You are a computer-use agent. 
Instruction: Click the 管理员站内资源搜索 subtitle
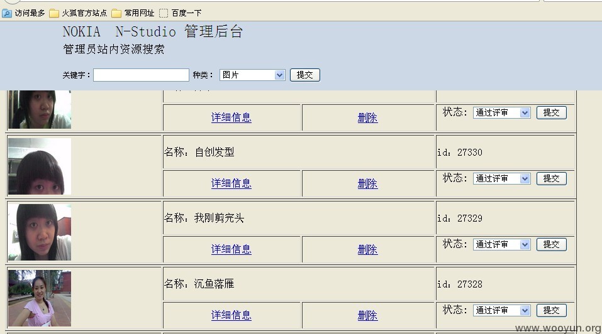[x=114, y=49]
